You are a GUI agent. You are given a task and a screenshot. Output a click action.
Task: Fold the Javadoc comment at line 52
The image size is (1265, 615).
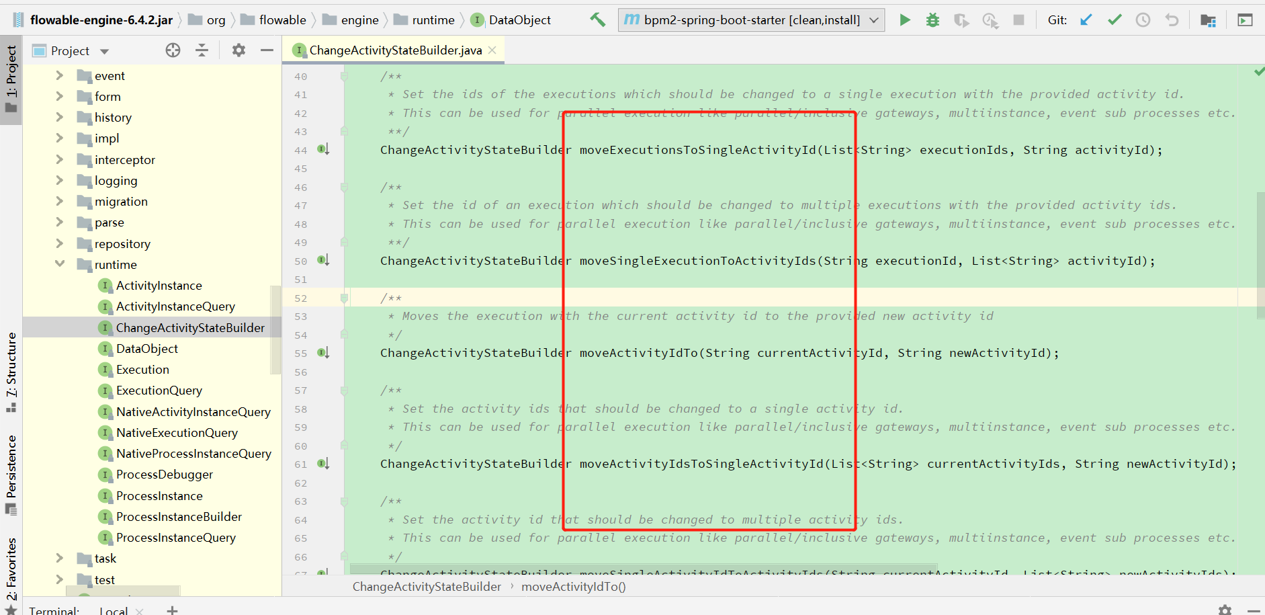coord(344,298)
